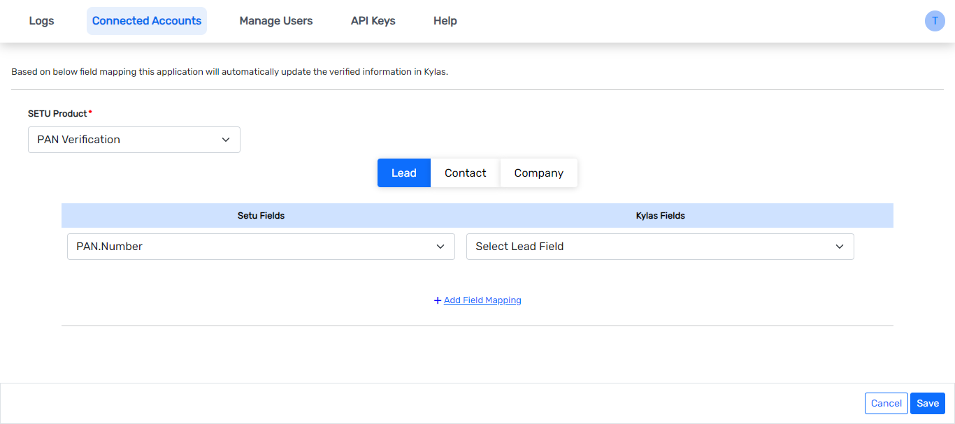The width and height of the screenshot is (955, 424).
Task: Click the Setu Fields column header
Action: [x=261, y=216]
